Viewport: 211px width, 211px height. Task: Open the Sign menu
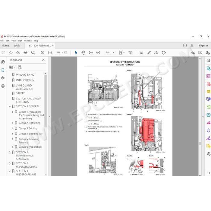click(x=20, y=41)
